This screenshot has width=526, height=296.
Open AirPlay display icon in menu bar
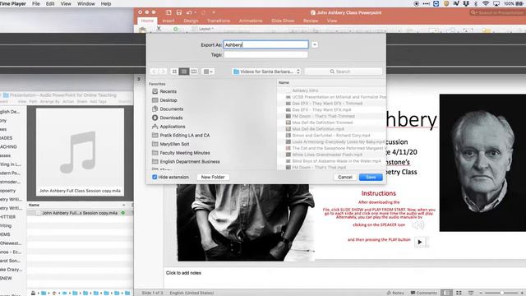496,3
